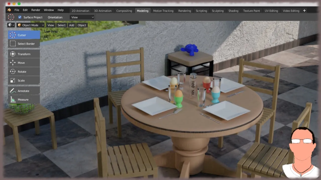Click the 500 ML glass bottle
321x180 pixels.
tap(193, 85)
